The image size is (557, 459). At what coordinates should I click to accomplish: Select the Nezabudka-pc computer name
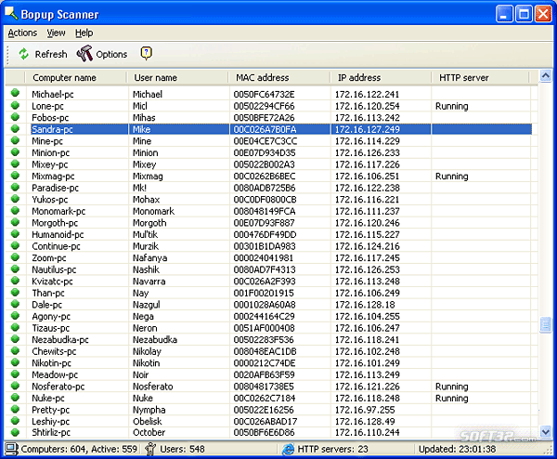[60, 339]
